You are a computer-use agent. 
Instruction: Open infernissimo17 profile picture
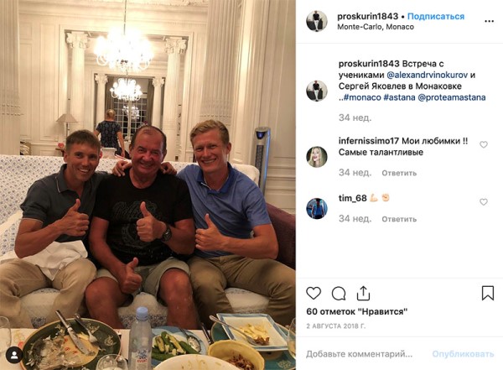[x=317, y=157]
